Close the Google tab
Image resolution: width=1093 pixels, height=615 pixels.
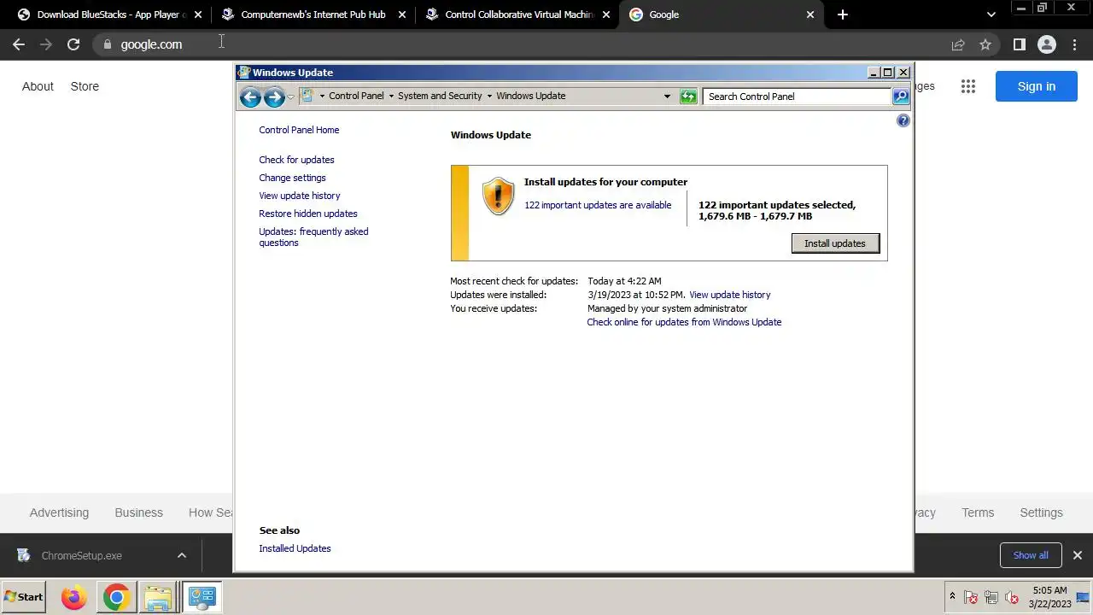point(810,15)
